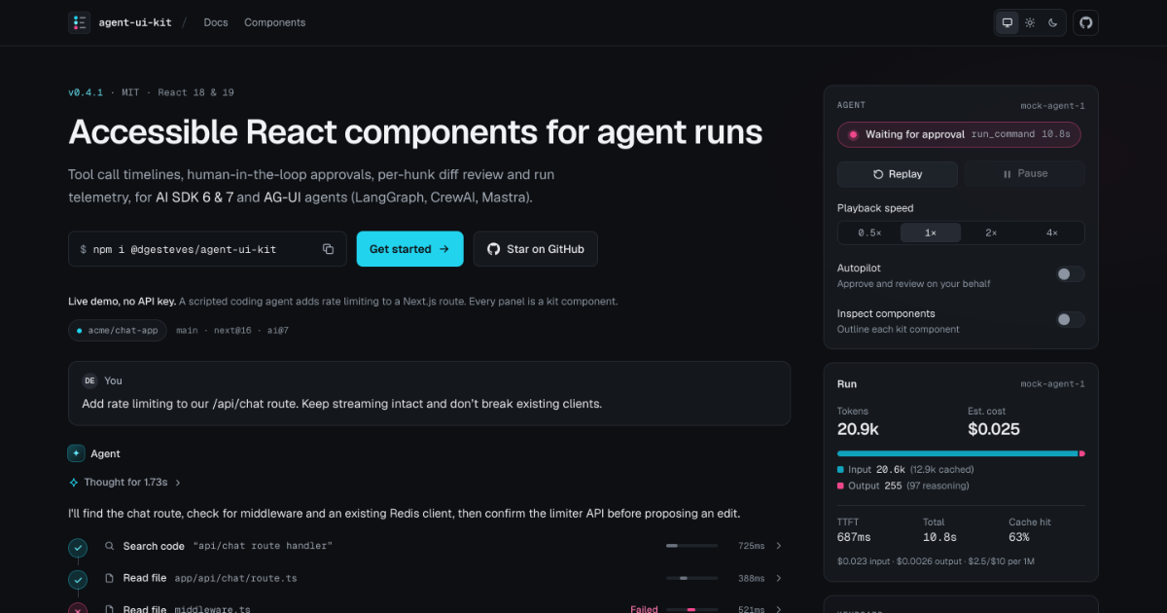Screen dimensions: 1167x613
Task: Pause the agent run
Action: [x=1024, y=174]
